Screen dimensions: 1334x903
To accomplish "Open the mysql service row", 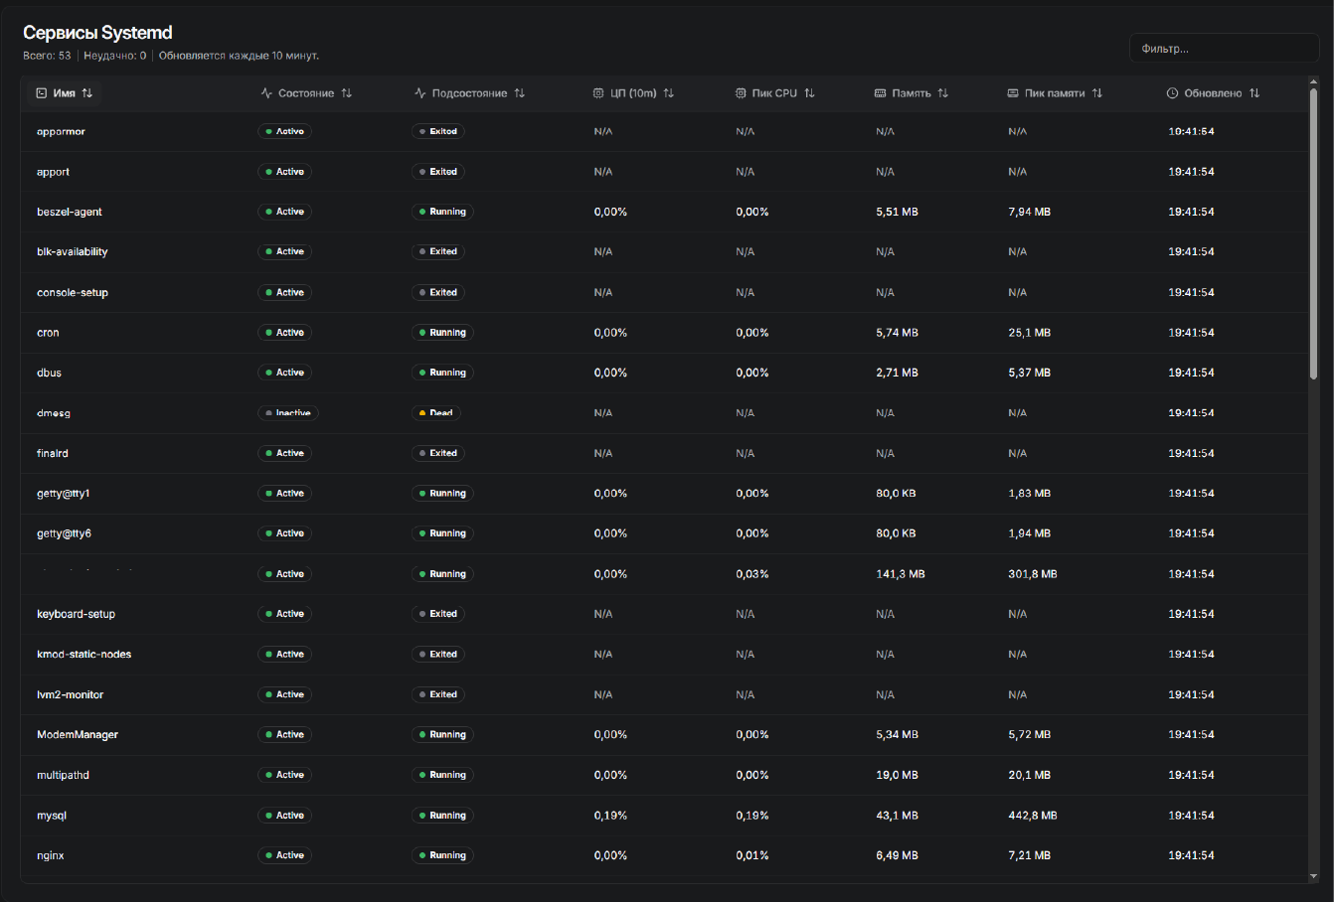I will coord(52,816).
